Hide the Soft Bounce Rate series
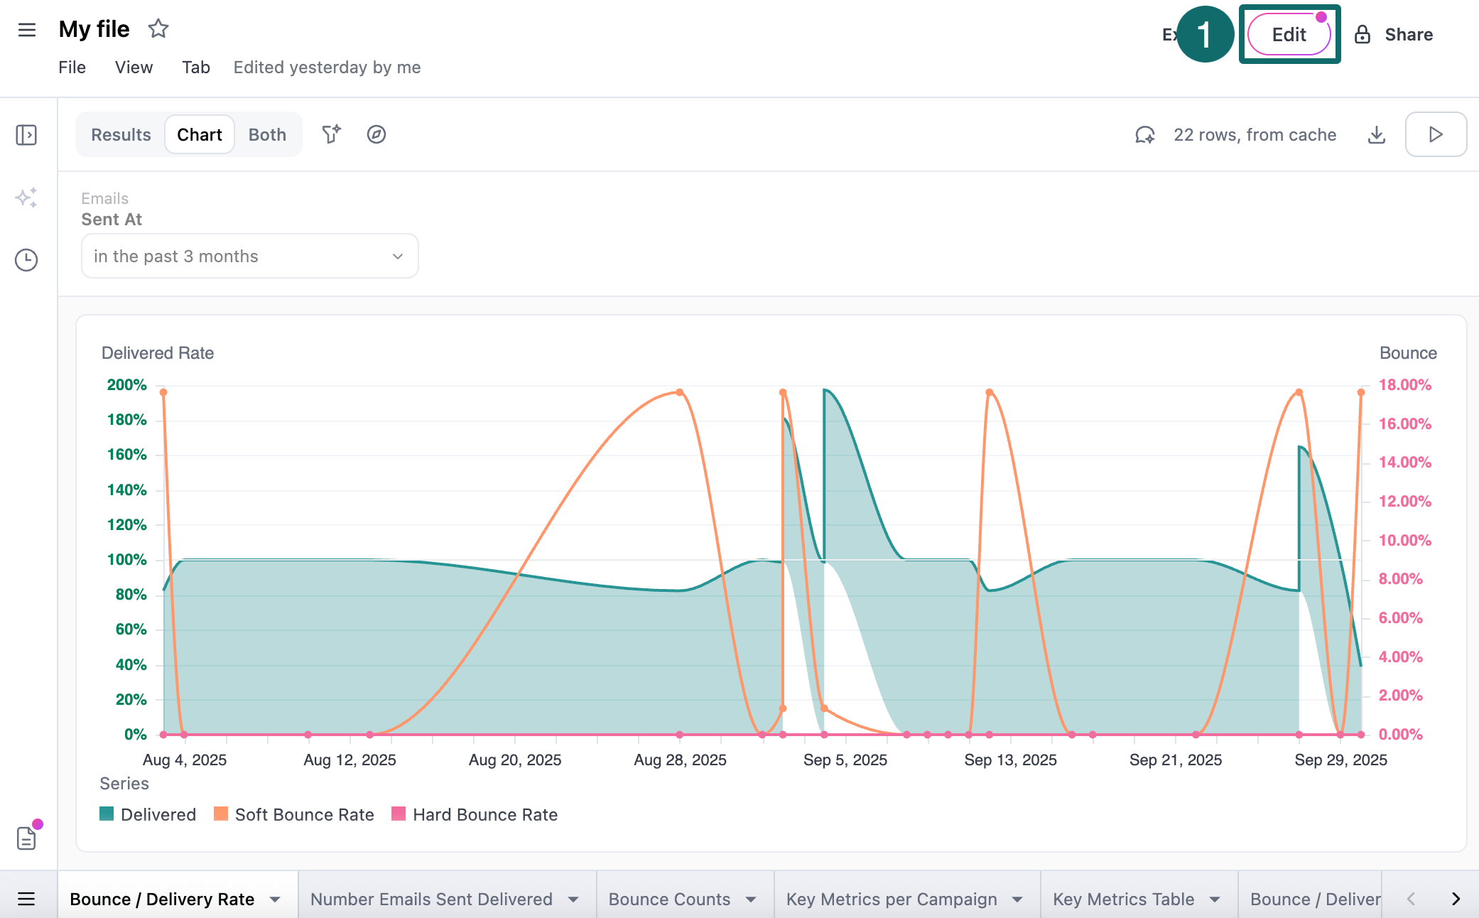The width and height of the screenshot is (1479, 918). pos(294,814)
